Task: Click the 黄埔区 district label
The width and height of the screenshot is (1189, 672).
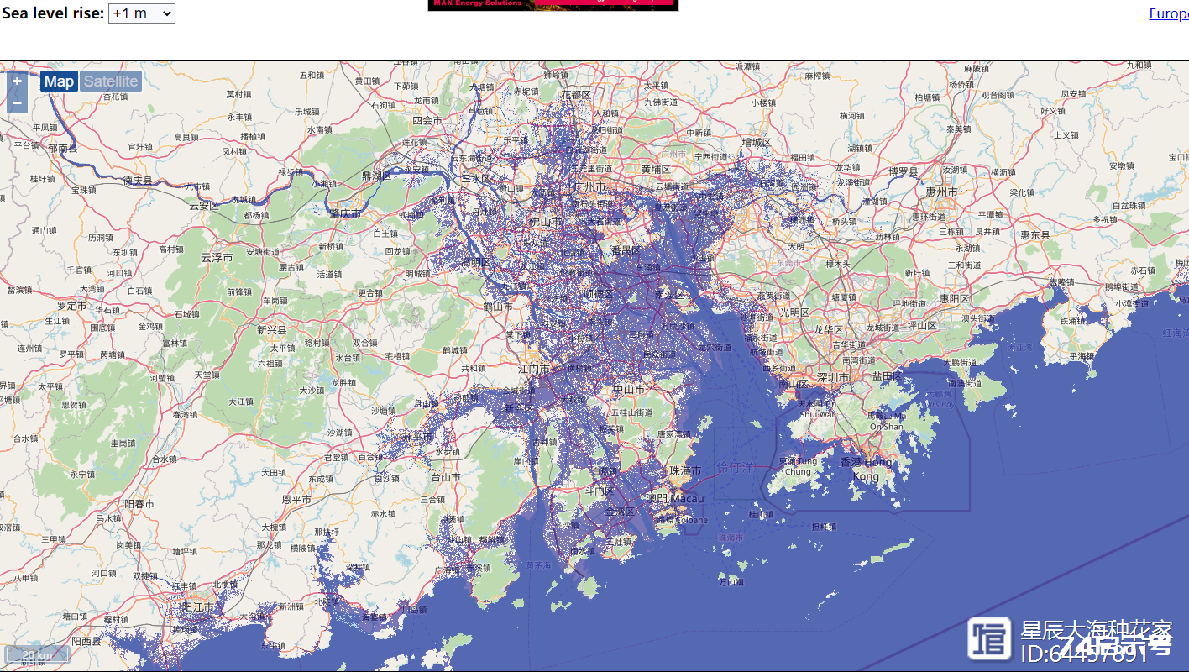Action: click(656, 168)
